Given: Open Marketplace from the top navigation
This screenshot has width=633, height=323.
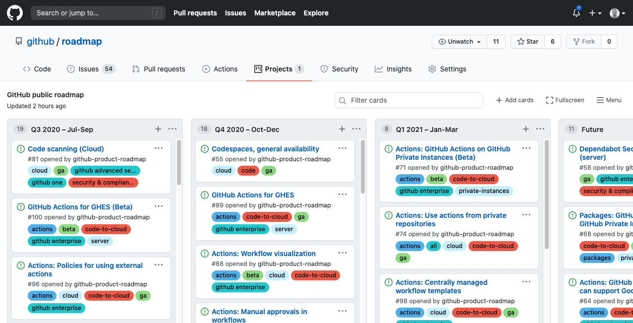Looking at the screenshot, I should pos(275,13).
